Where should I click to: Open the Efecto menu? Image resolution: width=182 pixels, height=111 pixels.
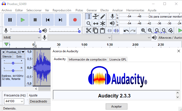click(x=104, y=10)
